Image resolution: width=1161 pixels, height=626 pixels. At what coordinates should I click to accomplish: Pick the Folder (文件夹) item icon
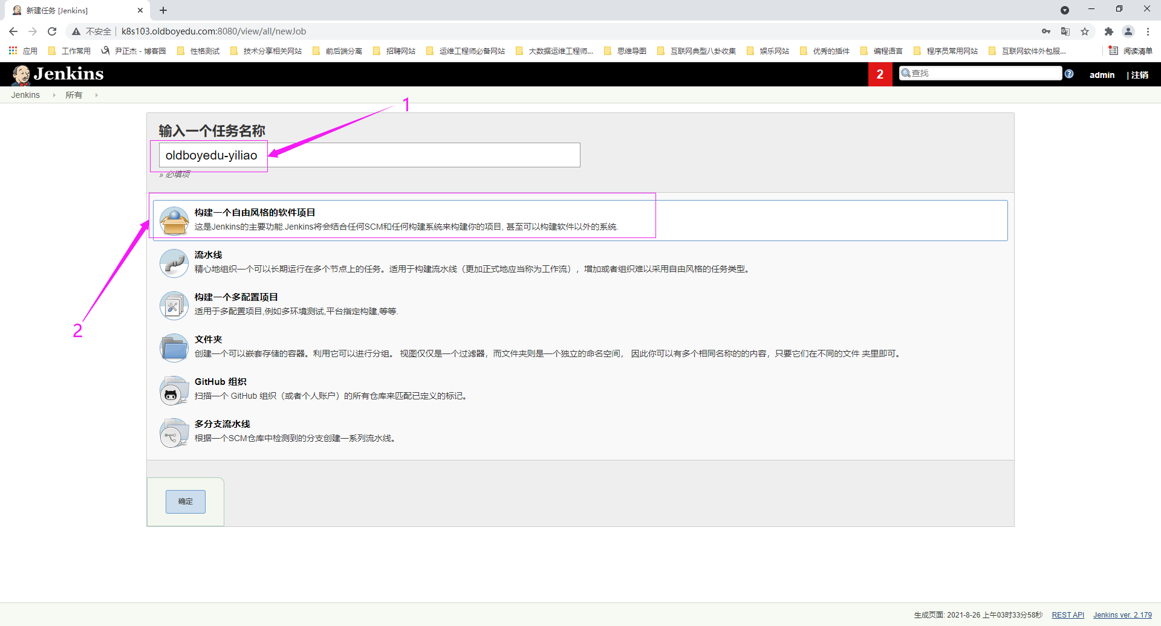[174, 347]
